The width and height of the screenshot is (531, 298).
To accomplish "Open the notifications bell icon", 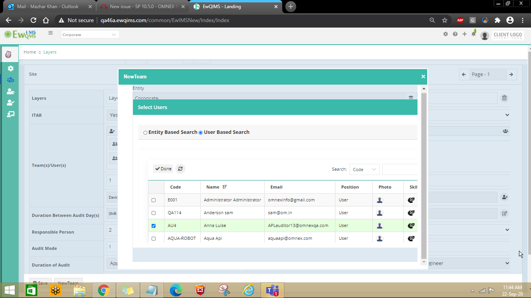I will [473, 34].
